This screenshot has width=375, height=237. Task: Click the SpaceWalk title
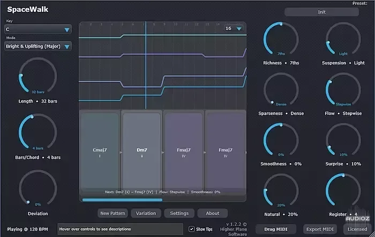pyautogui.click(x=28, y=9)
